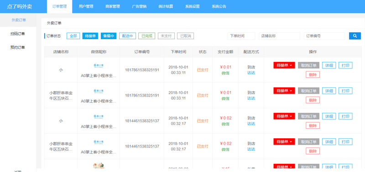Switch to the 用户管理 tab
Viewport: 365px width, 172px height.
click(x=86, y=6)
